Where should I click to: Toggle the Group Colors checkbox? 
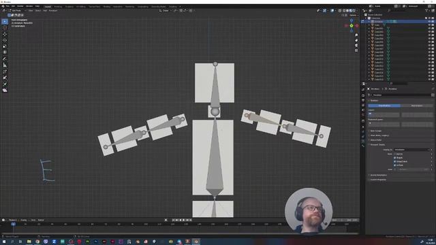[394, 161]
